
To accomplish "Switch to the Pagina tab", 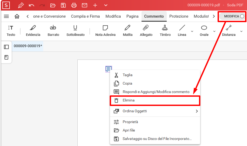I will [x=132, y=16].
